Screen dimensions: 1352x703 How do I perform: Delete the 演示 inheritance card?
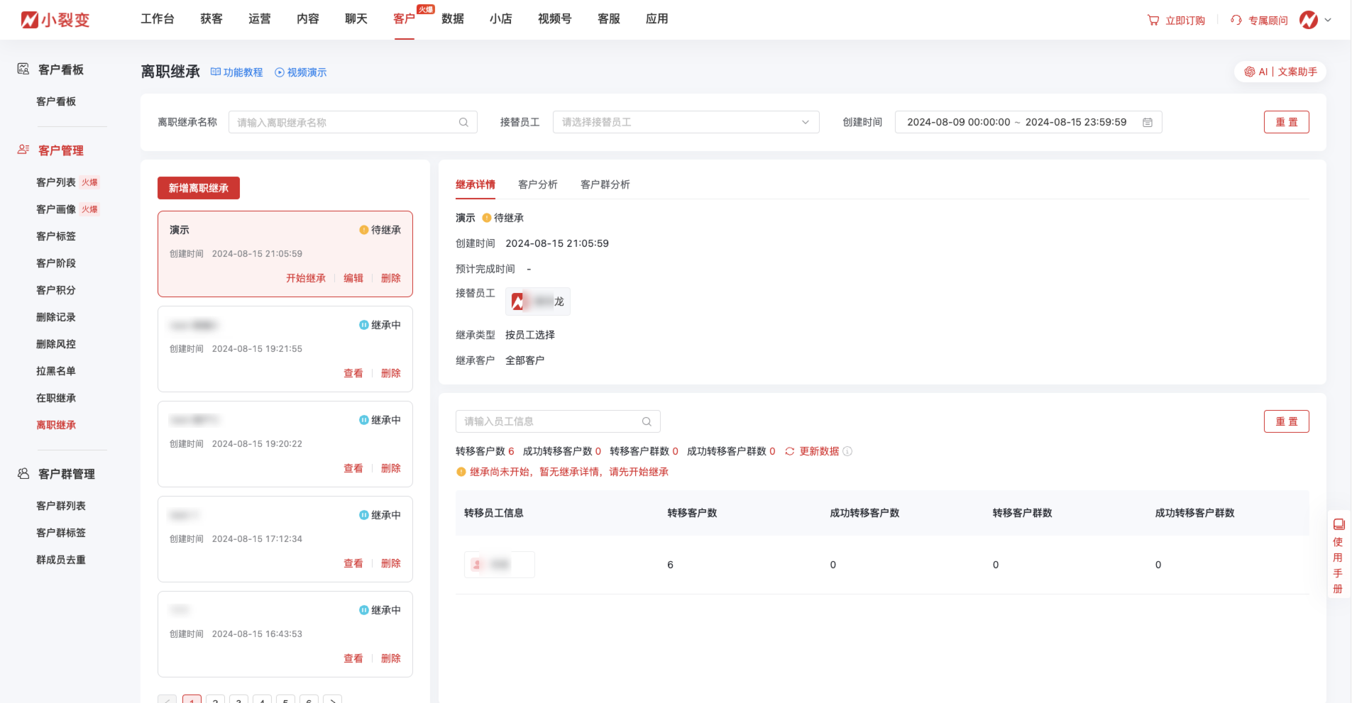(391, 278)
